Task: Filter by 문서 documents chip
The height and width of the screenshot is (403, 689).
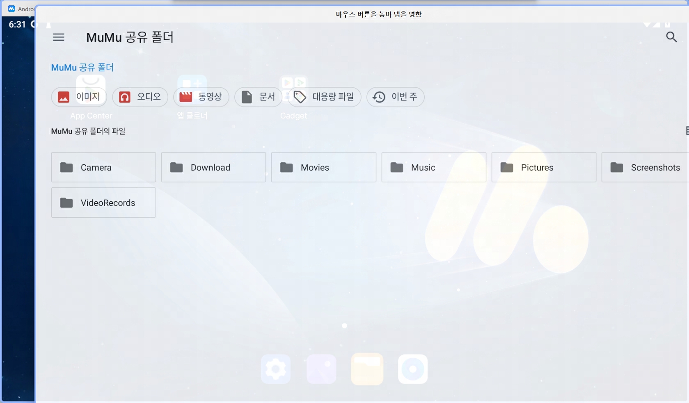Action: pos(258,97)
